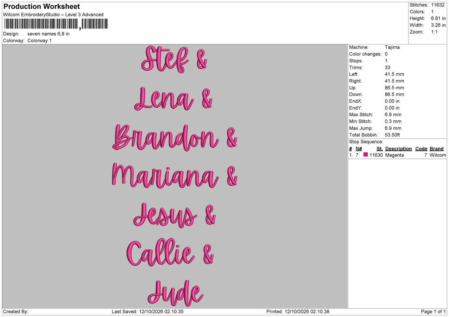Click the embroidered name 'Mariana &'

[174, 176]
